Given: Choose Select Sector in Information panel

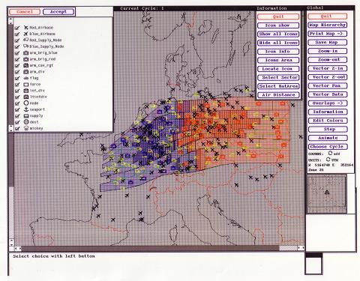Looking at the screenshot, I should tap(278, 77).
